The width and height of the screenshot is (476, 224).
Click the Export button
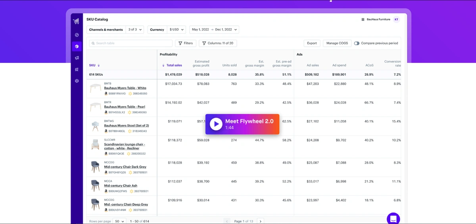312,43
